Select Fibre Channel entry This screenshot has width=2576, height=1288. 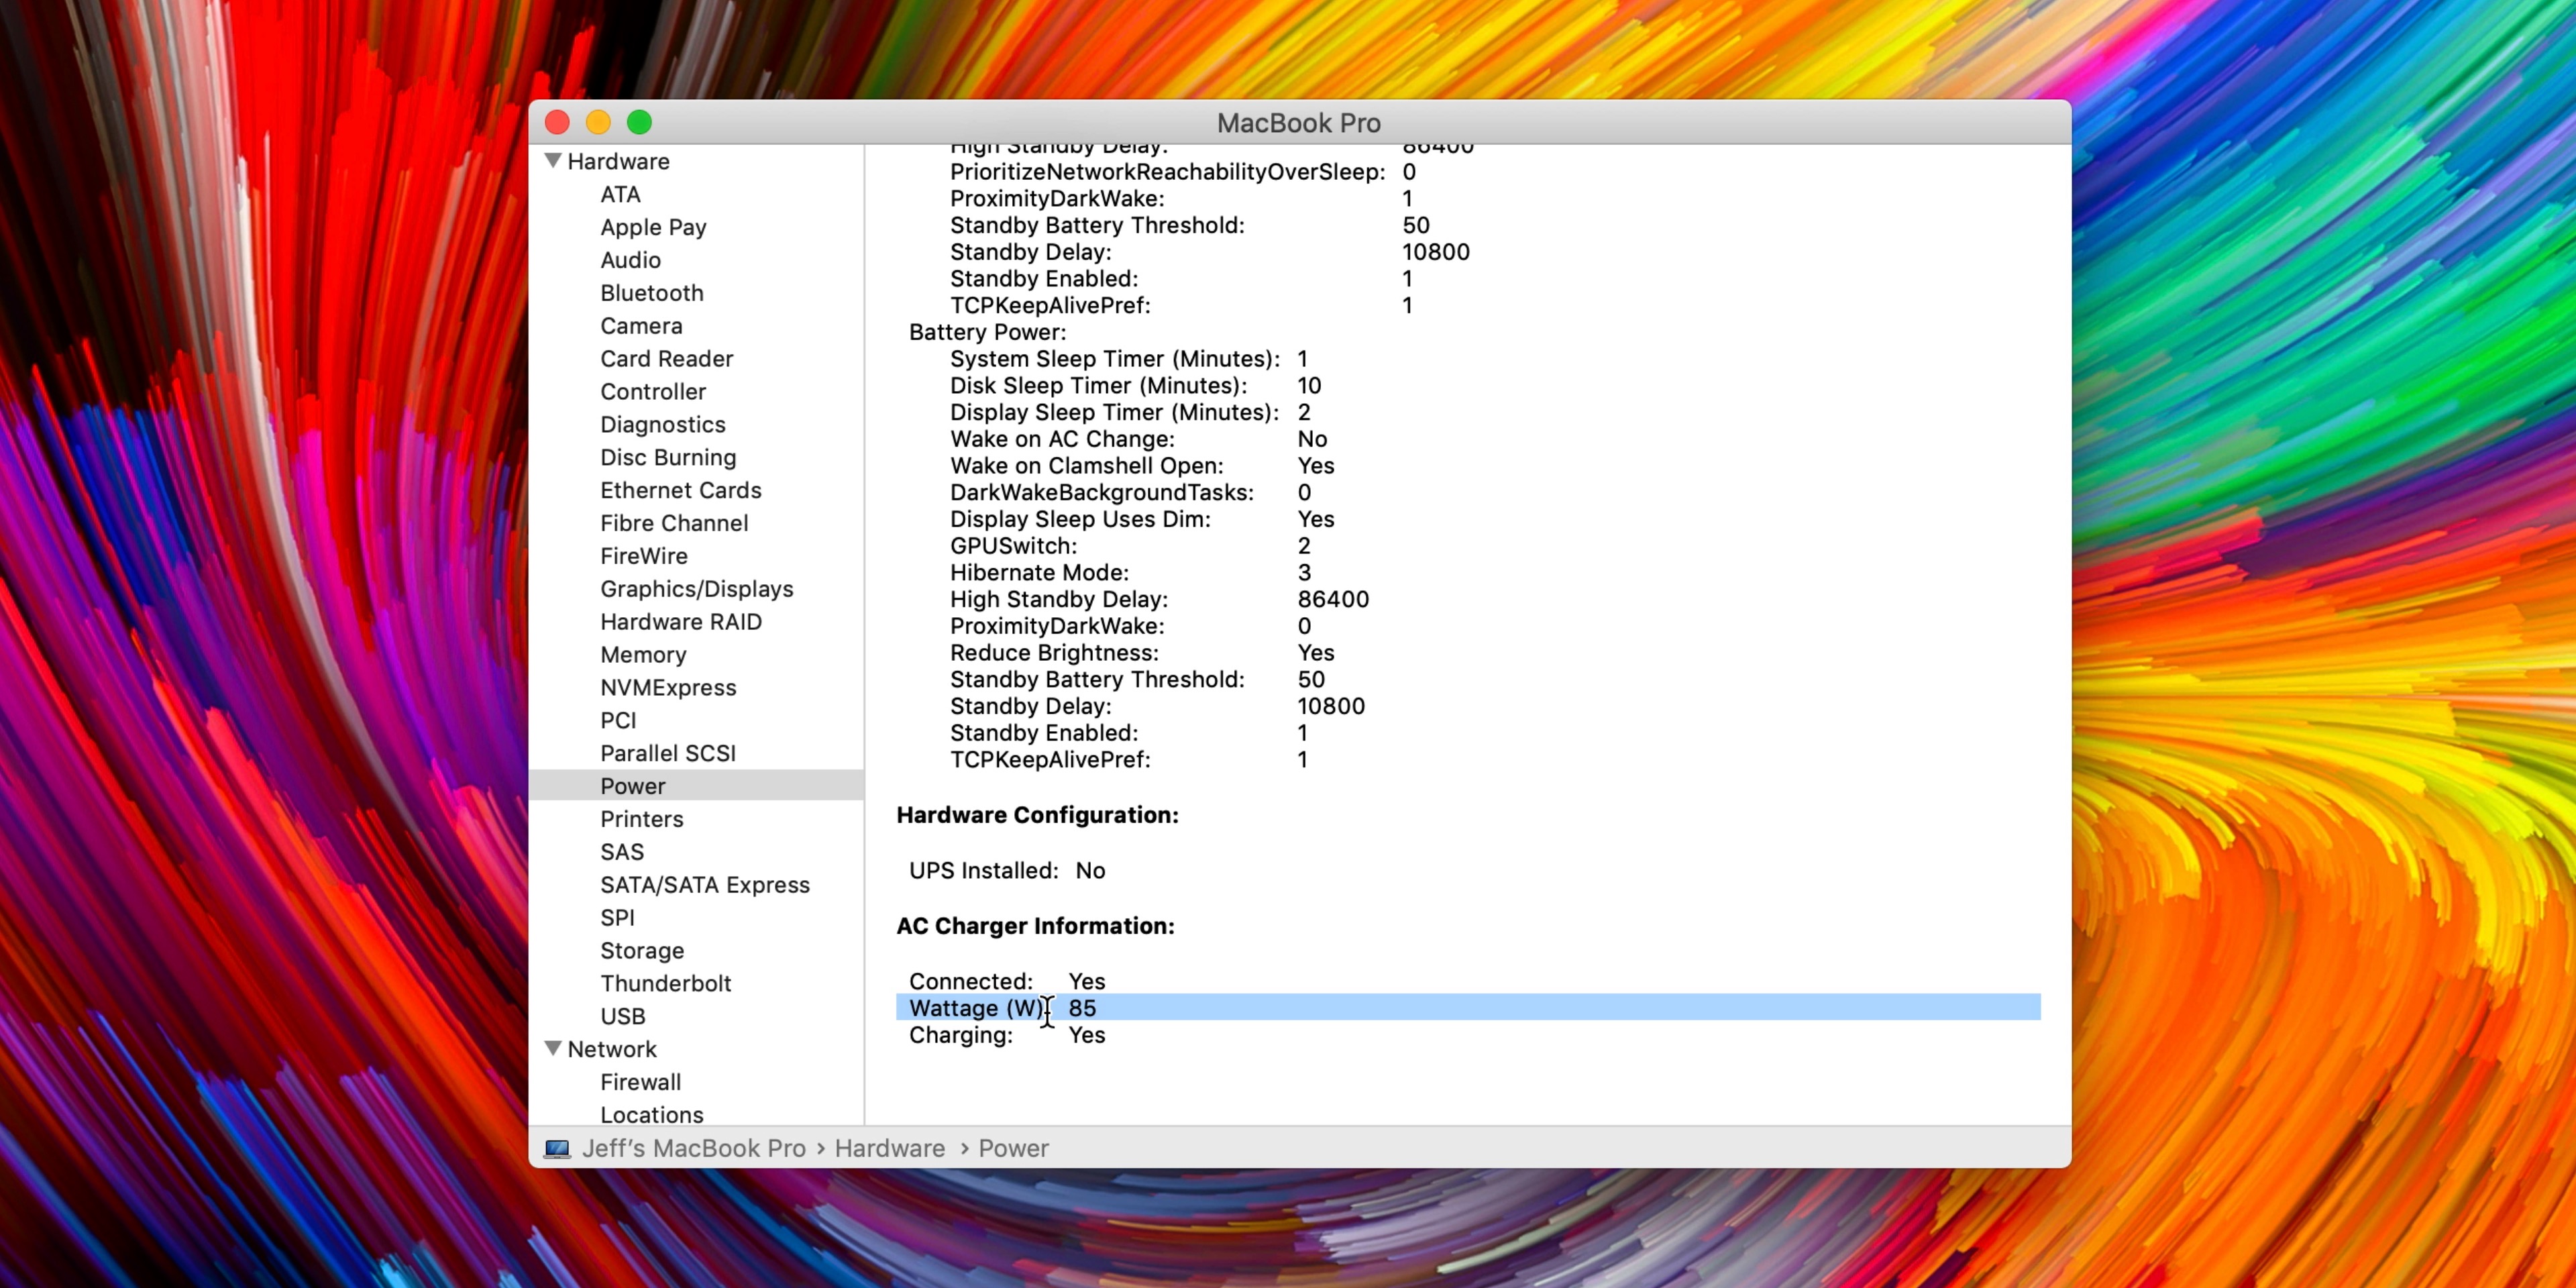coord(674,523)
